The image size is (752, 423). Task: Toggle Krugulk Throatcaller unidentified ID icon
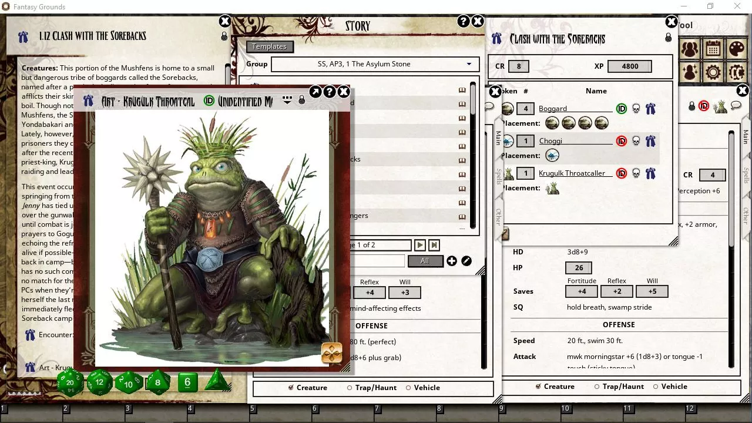click(x=622, y=173)
